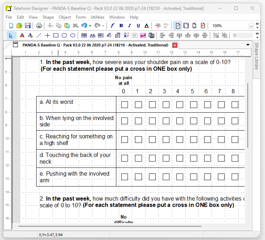The image size is (265, 240).
Task: Check box 1 for 'd. Touching the back of your neck'
Action: click(x=138, y=158)
